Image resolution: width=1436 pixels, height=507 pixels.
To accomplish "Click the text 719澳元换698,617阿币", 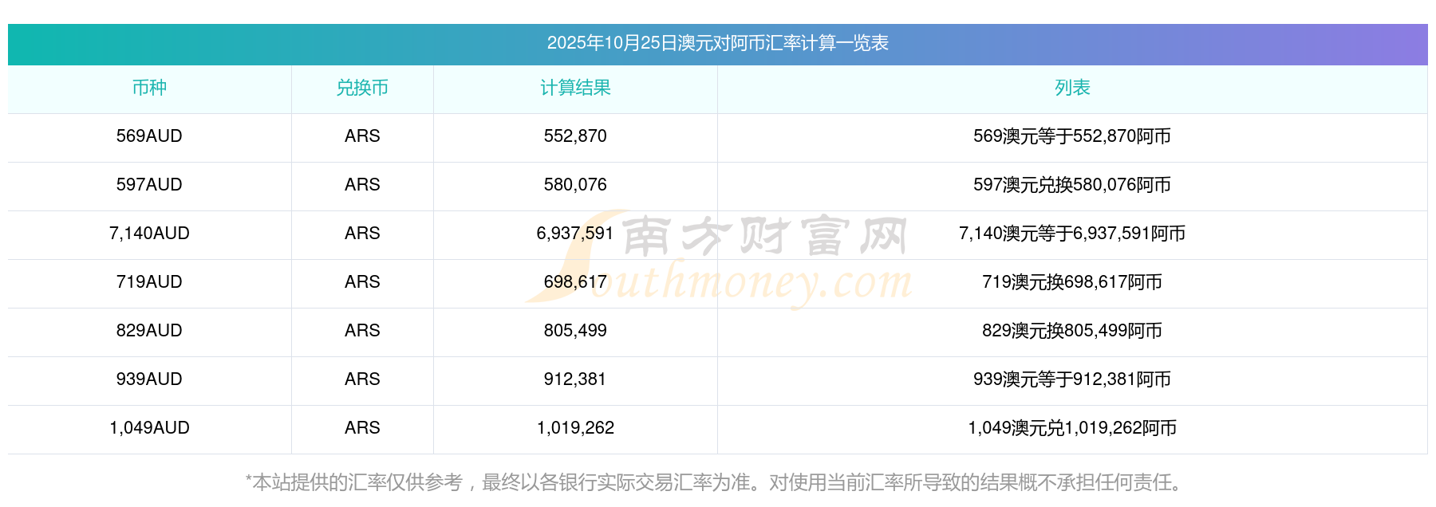I will 1072,282.
